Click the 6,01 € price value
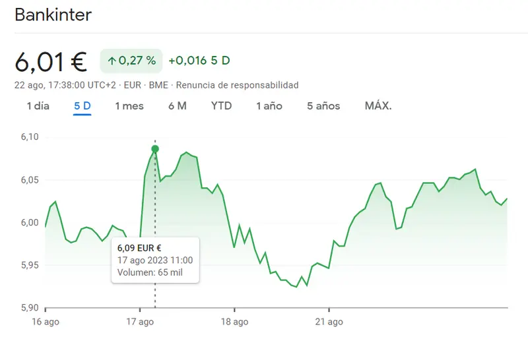Screen dimensions: 528x337 coord(51,62)
